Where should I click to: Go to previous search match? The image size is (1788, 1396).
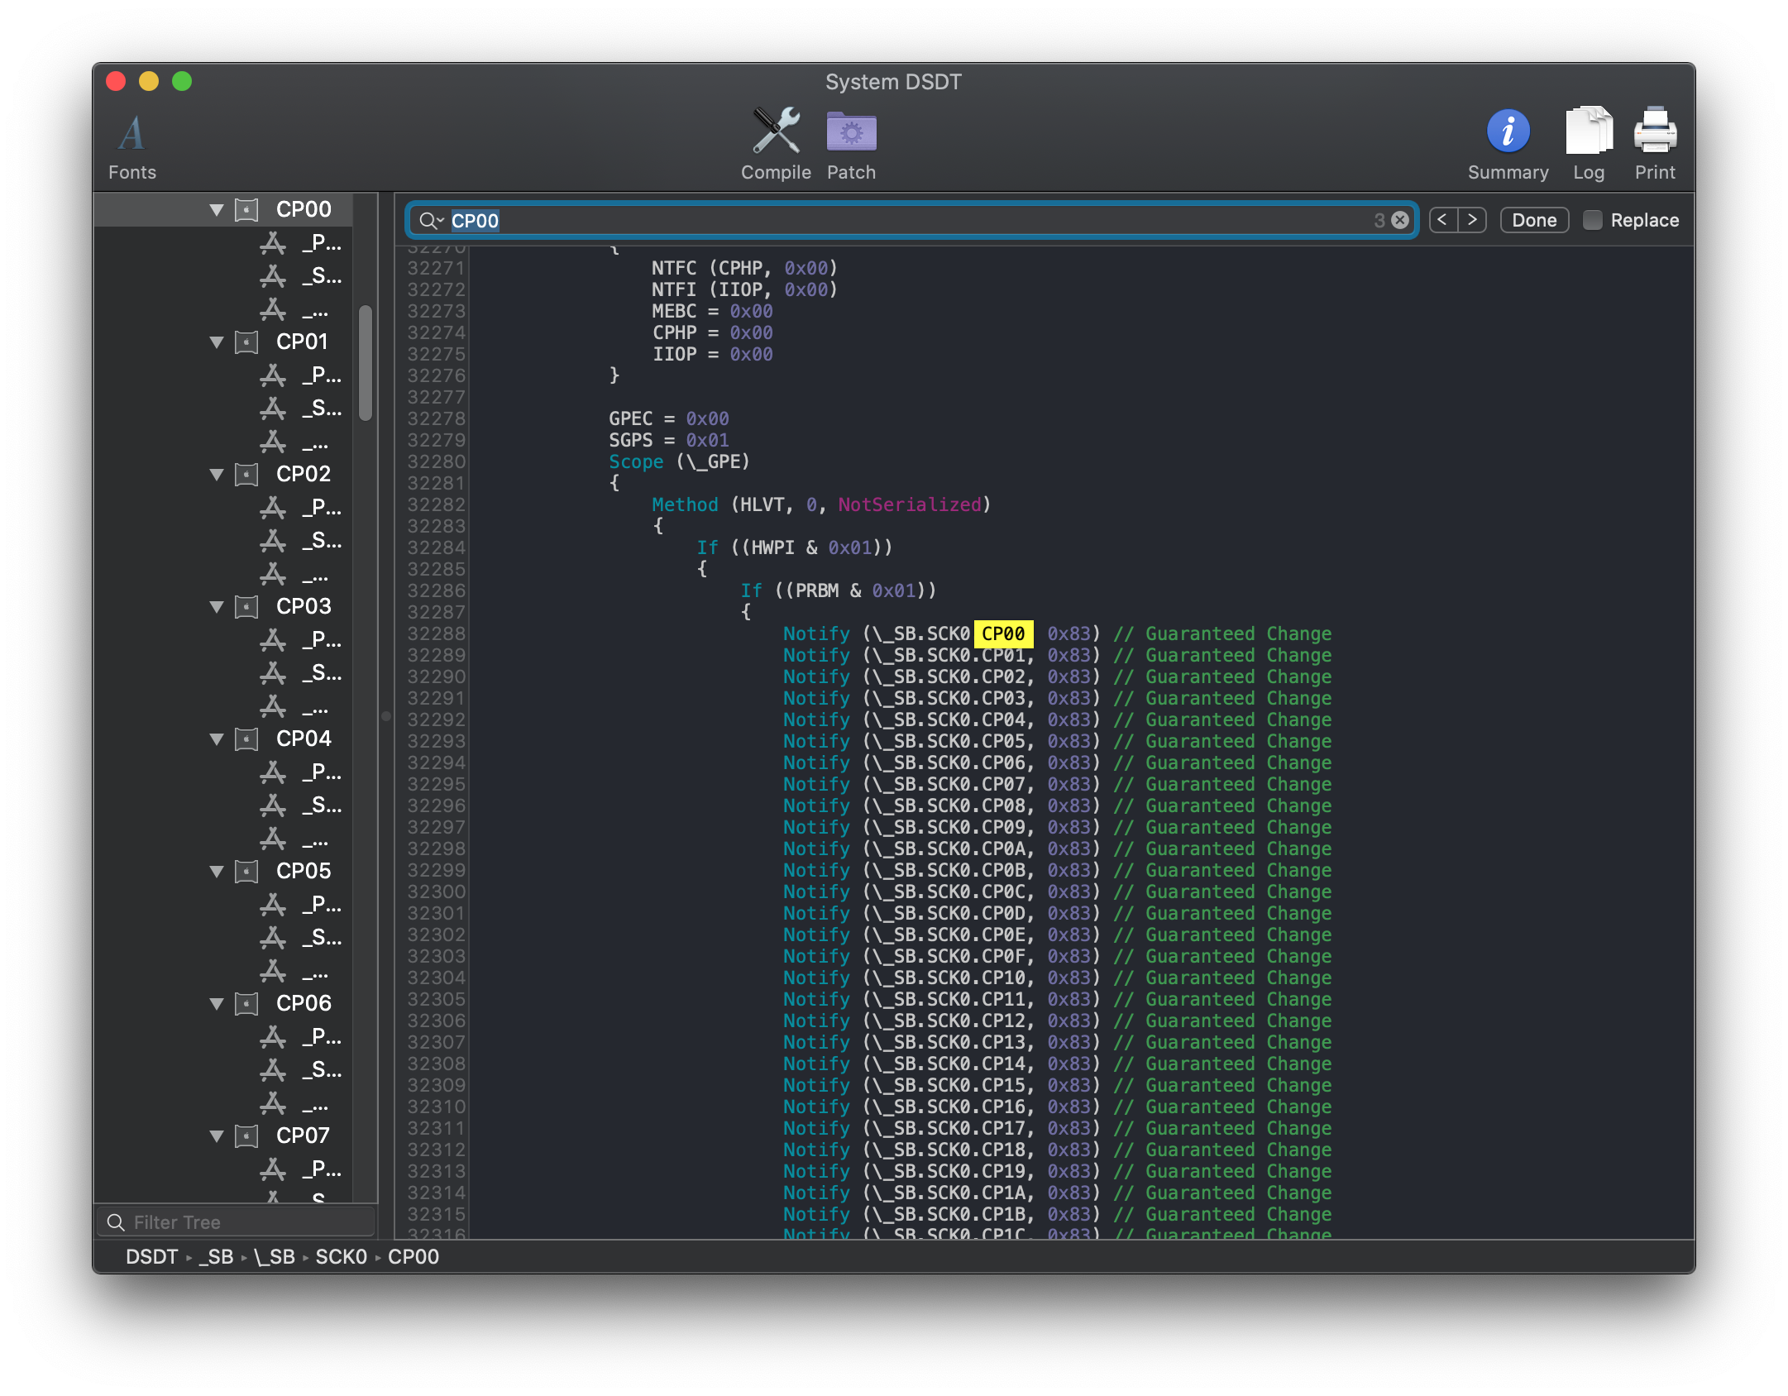1443,220
